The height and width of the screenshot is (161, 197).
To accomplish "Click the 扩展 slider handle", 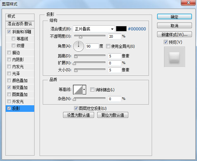I will 74,63.
